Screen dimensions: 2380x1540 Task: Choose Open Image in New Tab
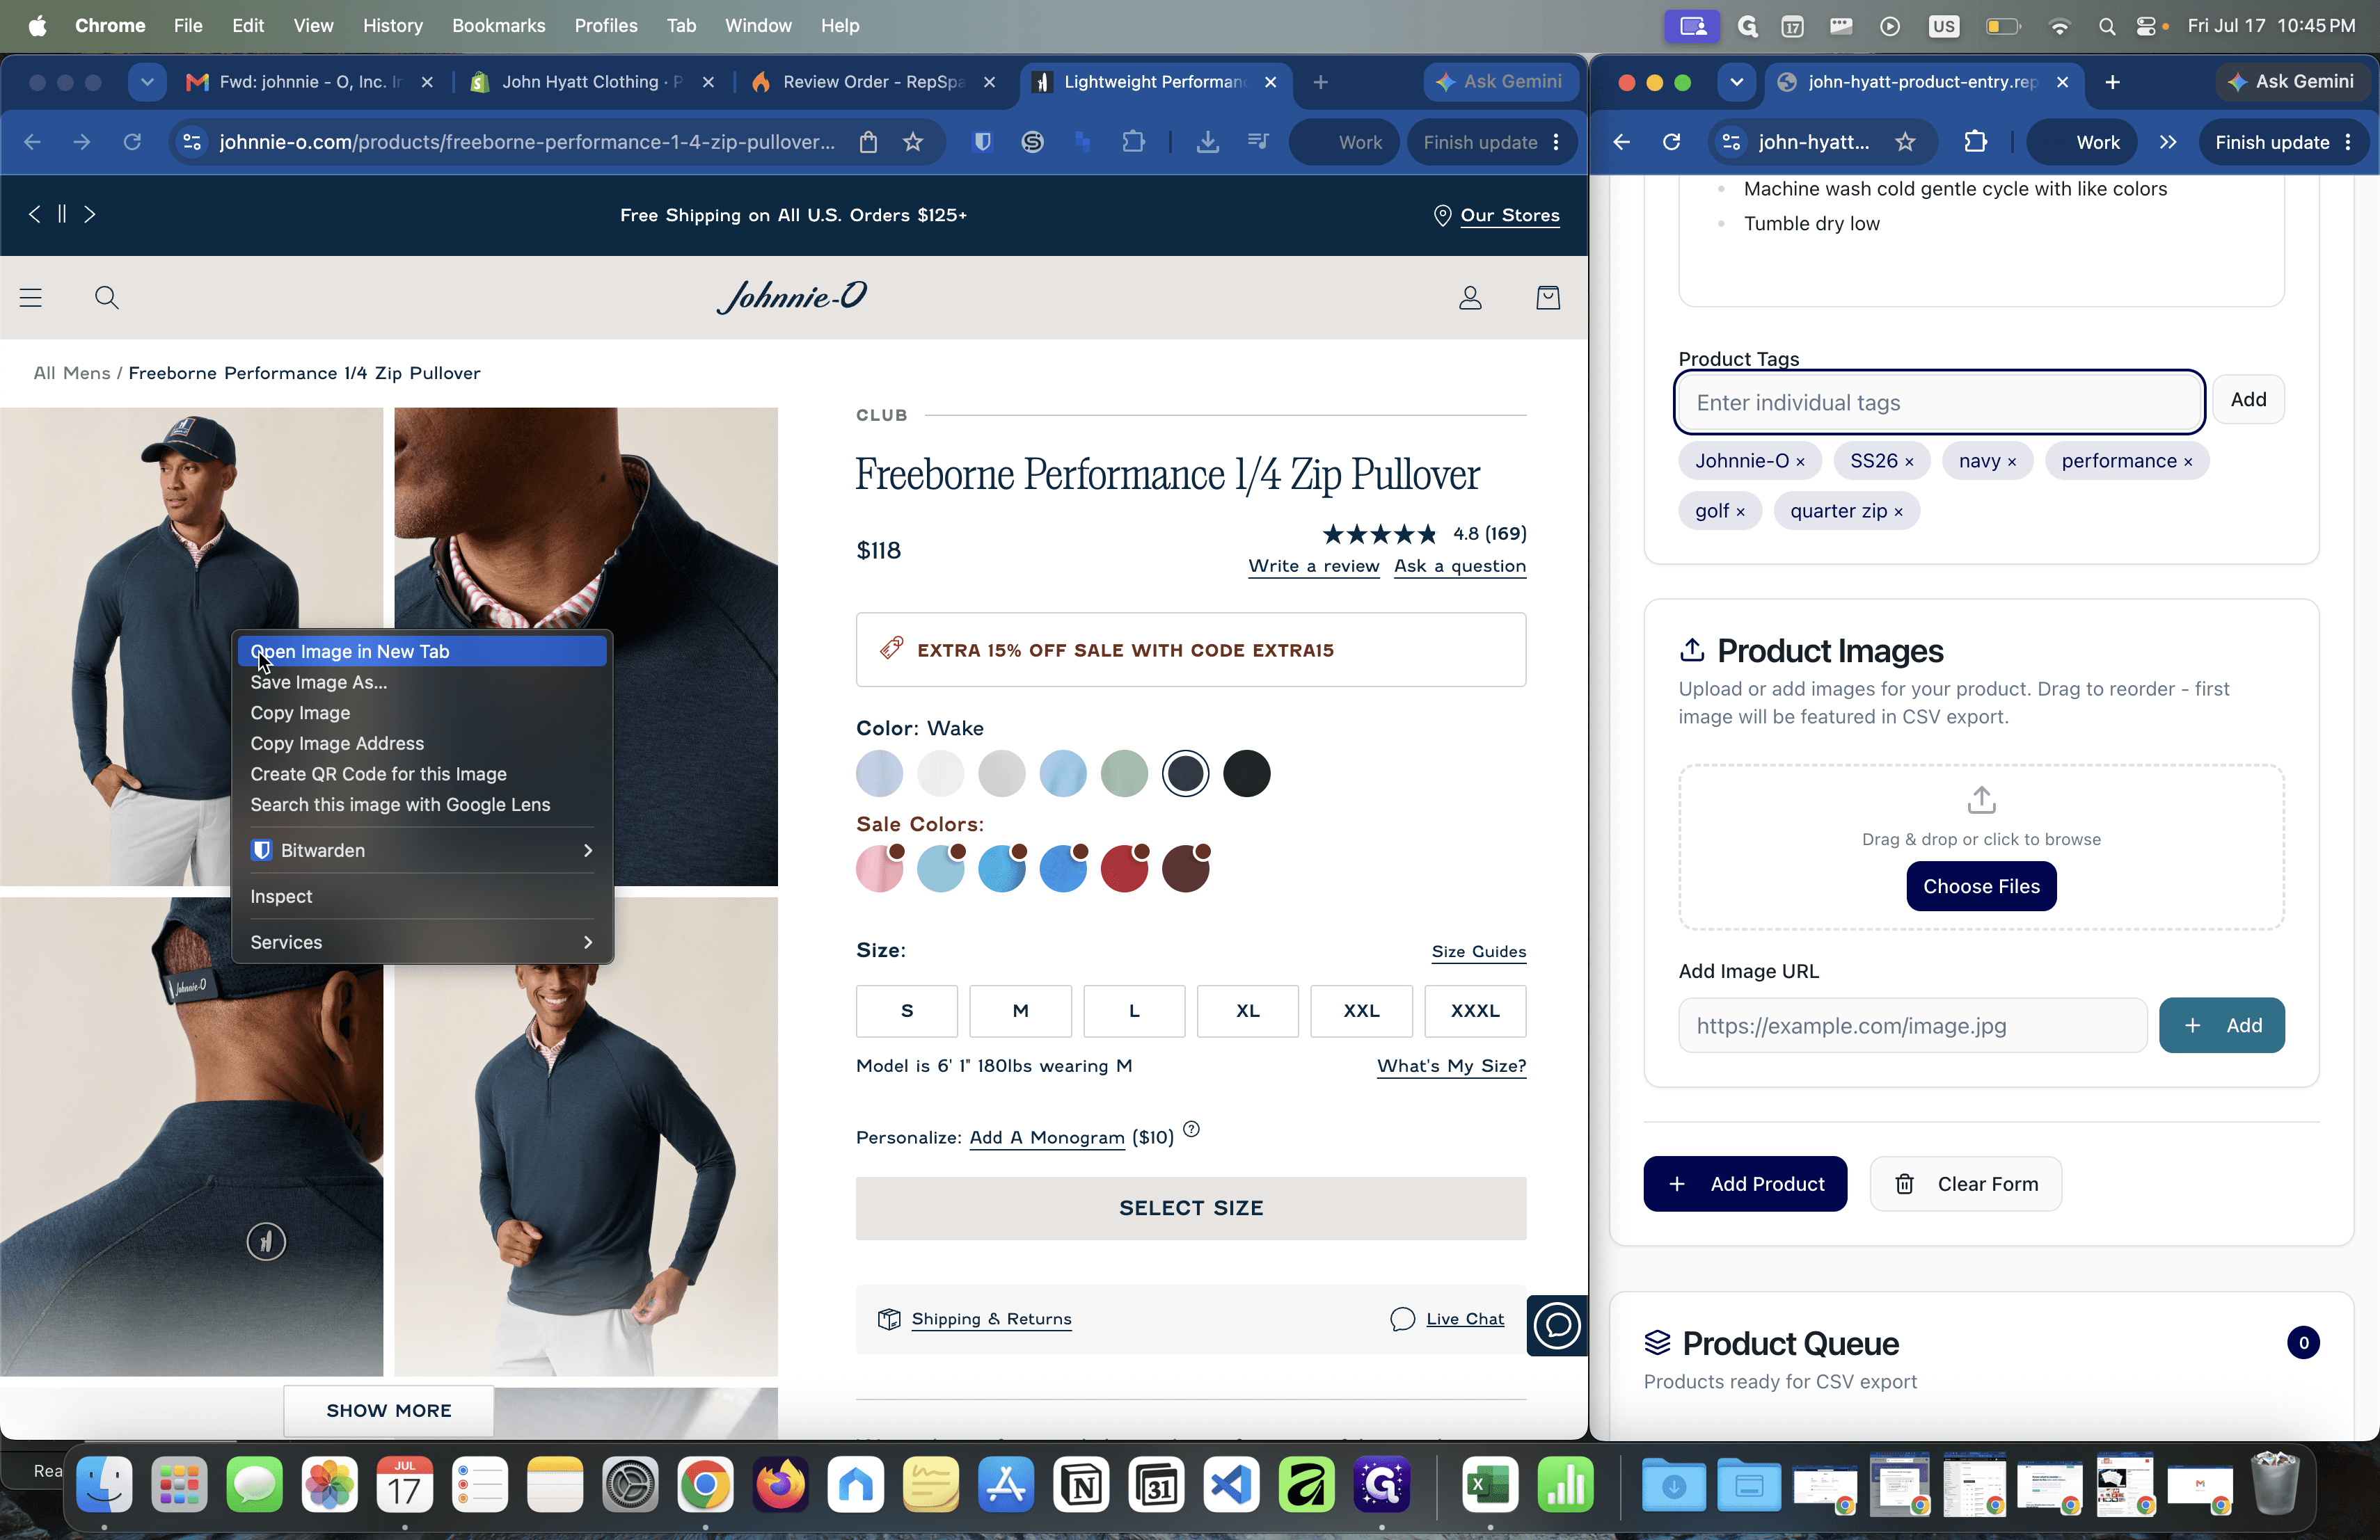click(x=421, y=652)
